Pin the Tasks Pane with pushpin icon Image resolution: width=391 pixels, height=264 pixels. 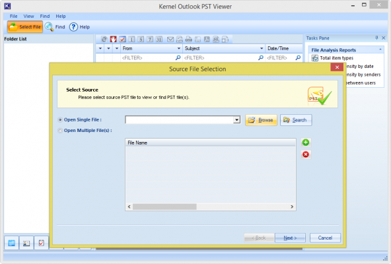[376, 38]
